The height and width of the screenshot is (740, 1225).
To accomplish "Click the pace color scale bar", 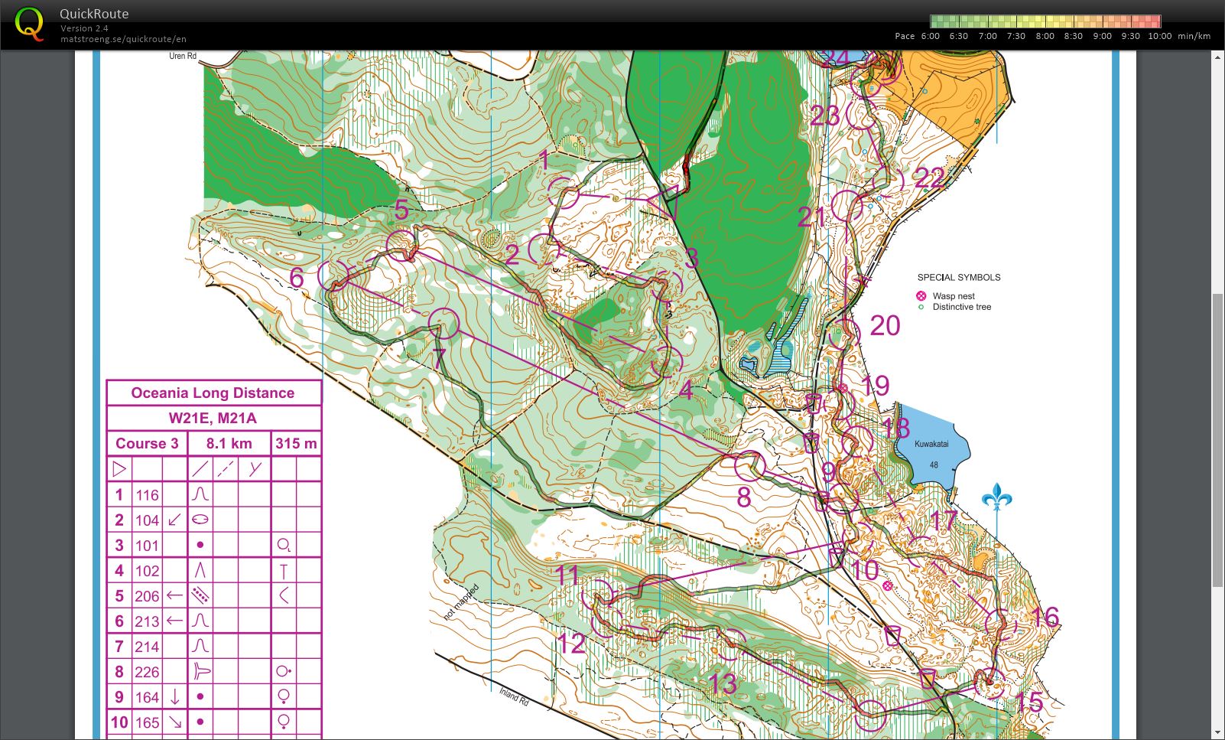I will coord(1045,21).
